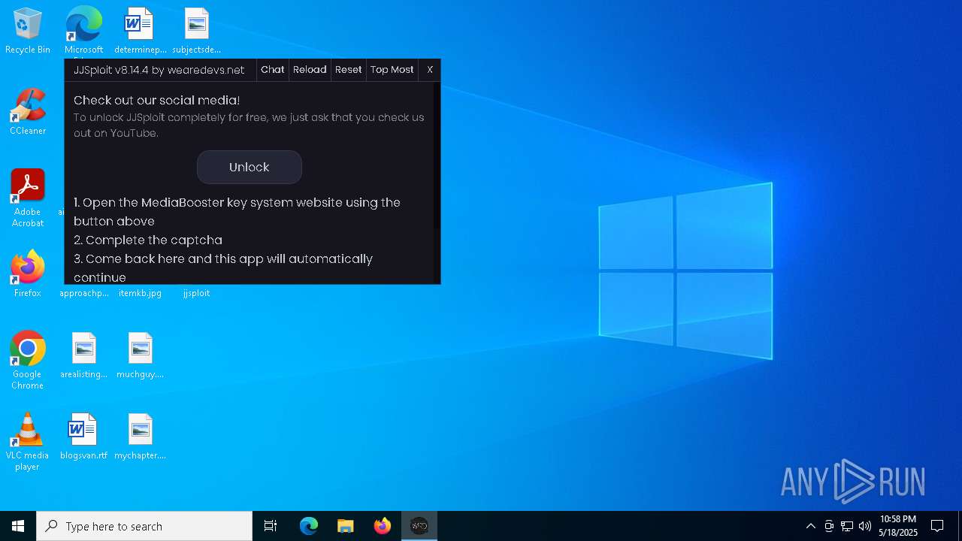Open Task View on the taskbar
The width and height of the screenshot is (962, 541).
pos(271,526)
